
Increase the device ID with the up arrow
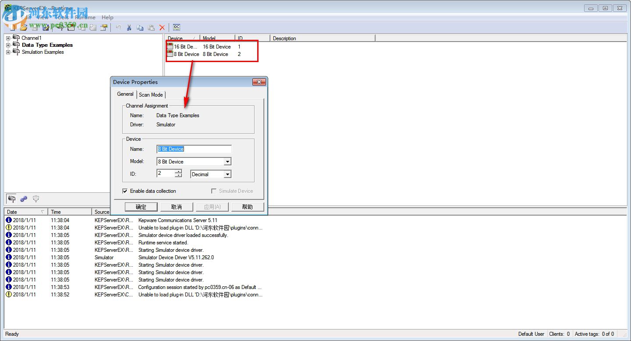(x=178, y=171)
